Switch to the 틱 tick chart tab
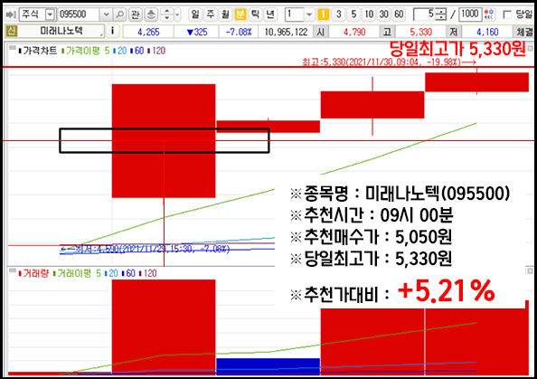The width and height of the screenshot is (537, 379). point(255,14)
